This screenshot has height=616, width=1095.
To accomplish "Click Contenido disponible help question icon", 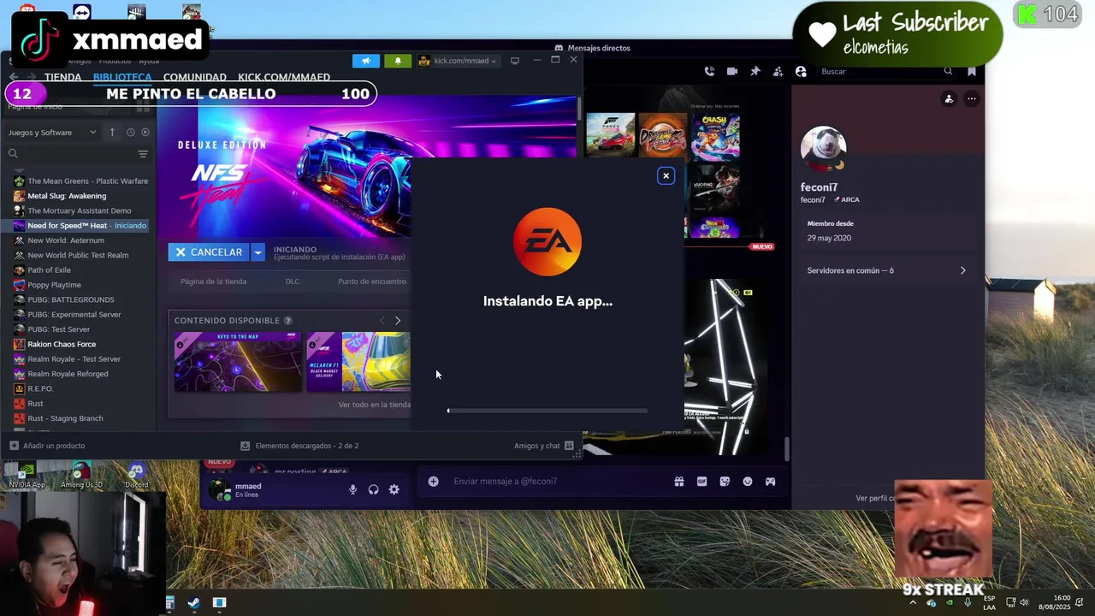I will tap(287, 321).
